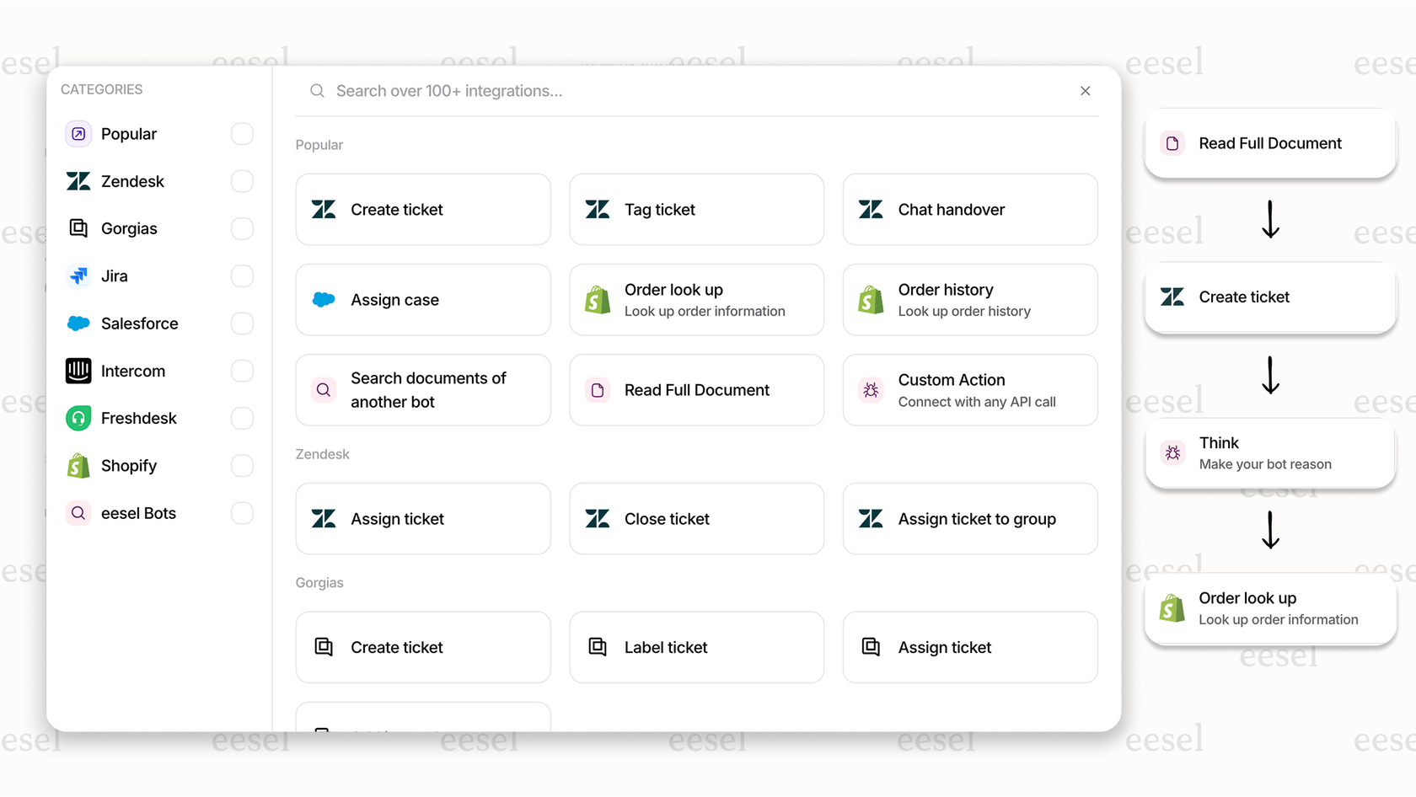Select Custom Action to connect any API call
Viewport: 1416px width, 797px height.
(969, 390)
